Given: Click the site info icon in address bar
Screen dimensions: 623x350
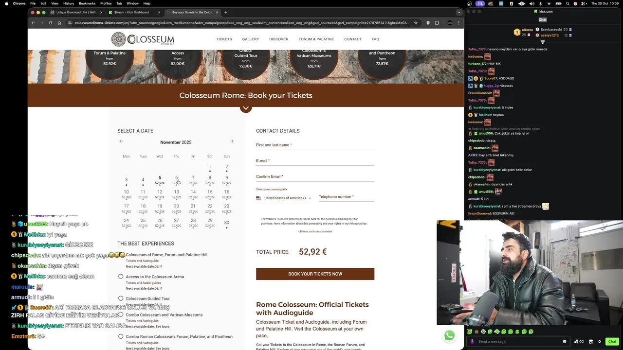Looking at the screenshot, I should click(x=70, y=22).
